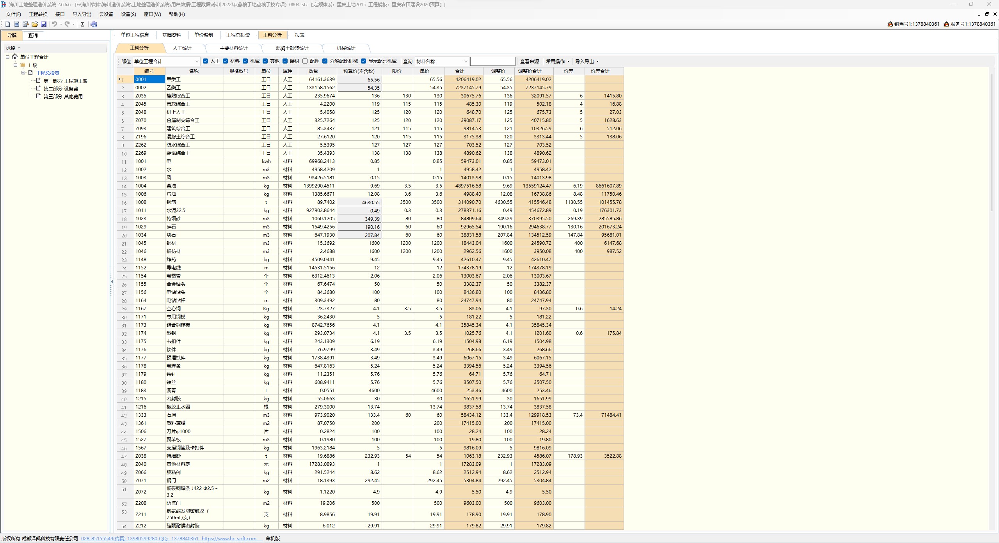999x543 pixels.
Task: Click the print preview toolbar icon
Action: pos(26,24)
